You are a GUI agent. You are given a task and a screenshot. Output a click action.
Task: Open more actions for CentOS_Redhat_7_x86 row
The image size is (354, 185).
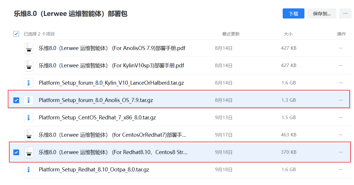(x=341, y=118)
